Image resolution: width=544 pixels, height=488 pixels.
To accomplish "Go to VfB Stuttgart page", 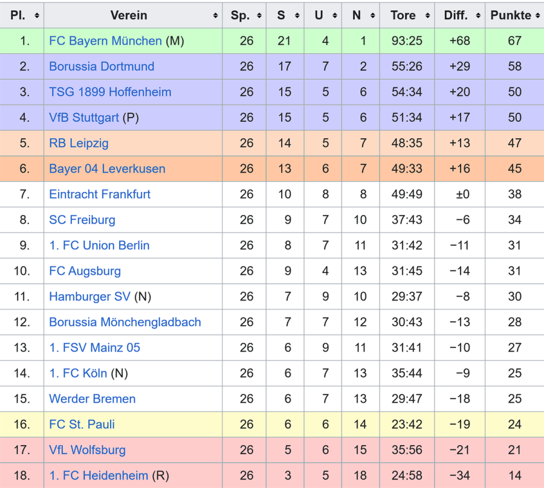I will (84, 118).
